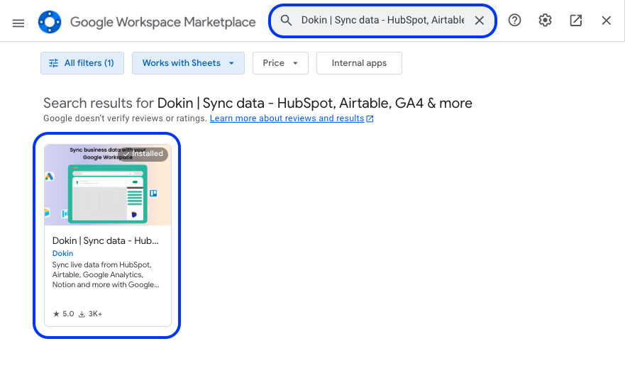
Task: Click the 5.0 star rating
Action: pos(63,314)
